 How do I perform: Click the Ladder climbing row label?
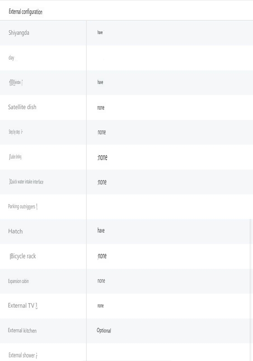point(15,157)
